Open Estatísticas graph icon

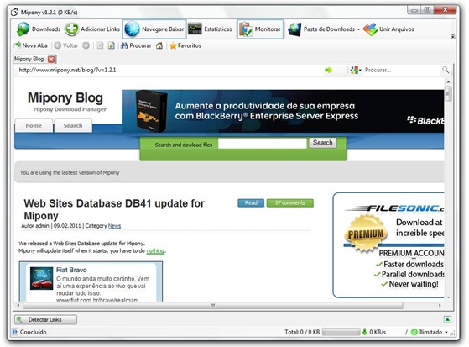(195, 29)
